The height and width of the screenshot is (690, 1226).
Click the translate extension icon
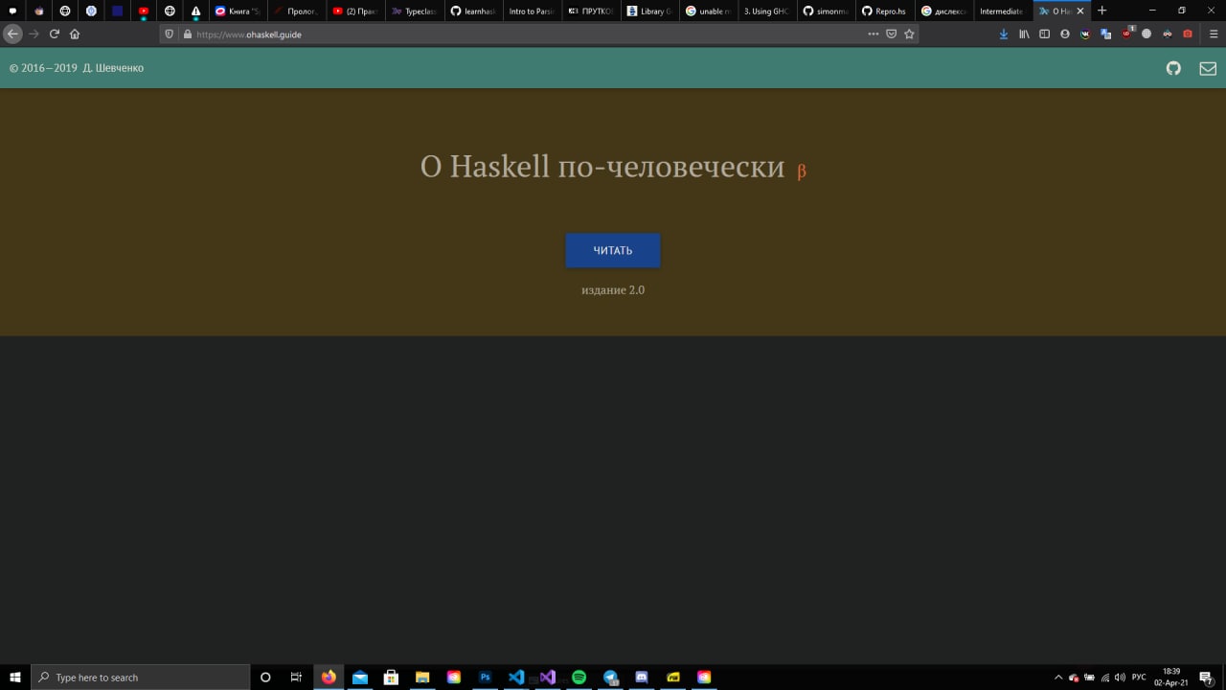pos(1105,34)
